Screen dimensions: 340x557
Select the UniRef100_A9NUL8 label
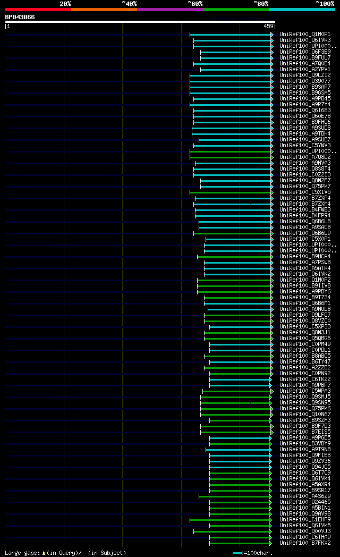pos(305,309)
